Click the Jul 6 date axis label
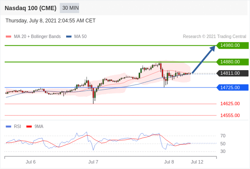 [x=31, y=162]
